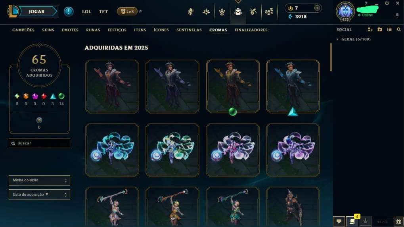Switch to the SKINS tab
Image resolution: width=404 pixels, height=227 pixels.
(48, 30)
